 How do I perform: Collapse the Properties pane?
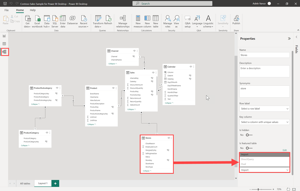click(x=289, y=39)
